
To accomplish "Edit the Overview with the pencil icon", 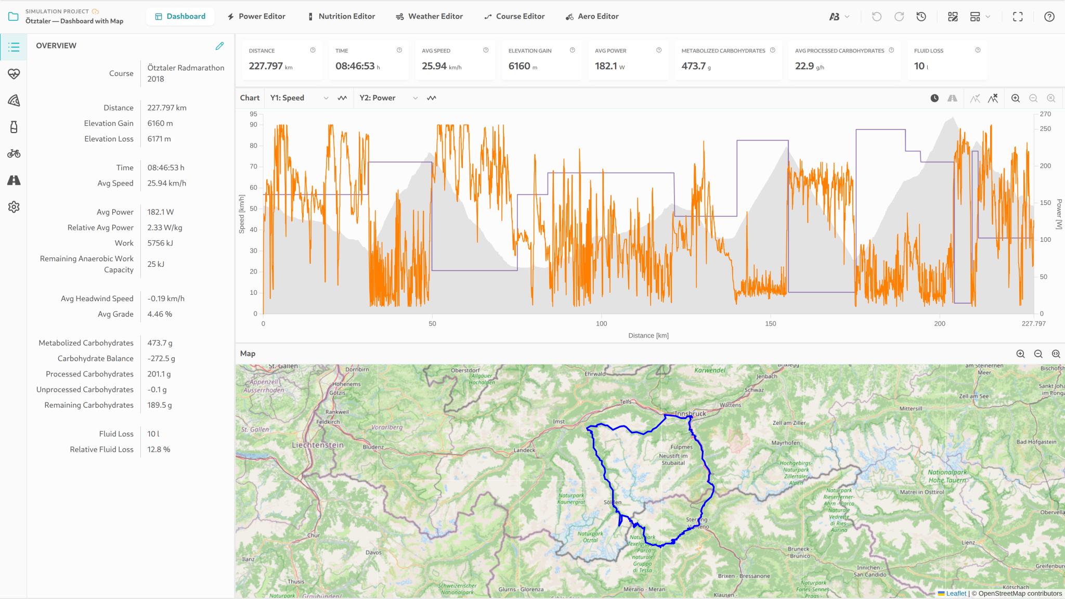I will [220, 46].
